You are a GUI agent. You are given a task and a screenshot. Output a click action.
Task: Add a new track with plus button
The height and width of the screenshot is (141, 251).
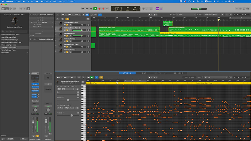coord(58,19)
